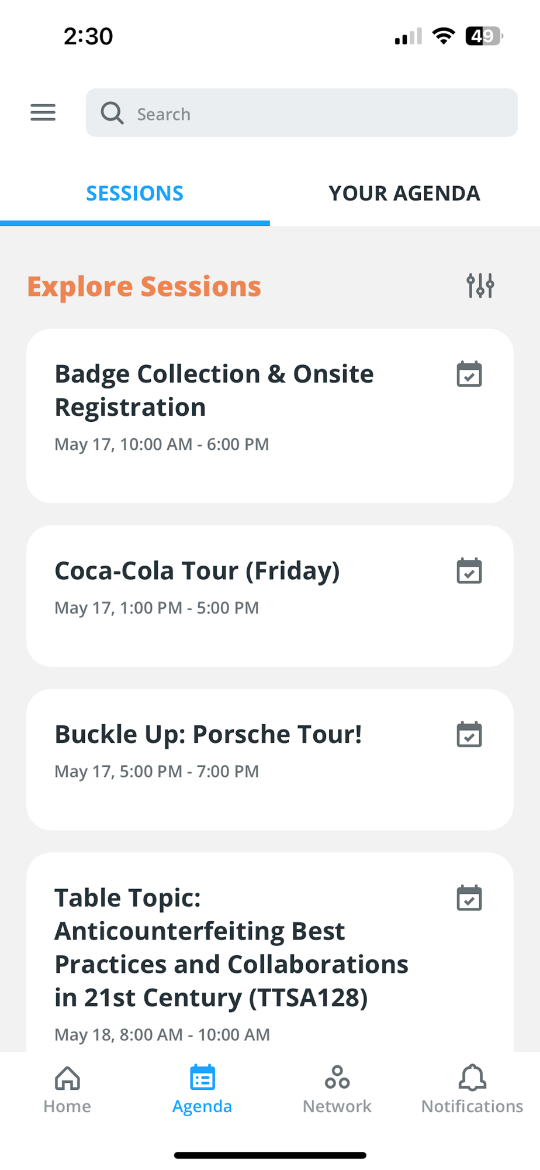540x1170 pixels.
Task: Toggle agenda for Anticounterfeiting Table Topic
Action: point(469,899)
